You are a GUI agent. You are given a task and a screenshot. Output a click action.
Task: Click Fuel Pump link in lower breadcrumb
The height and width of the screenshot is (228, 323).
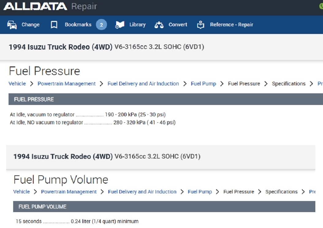pos(199,192)
